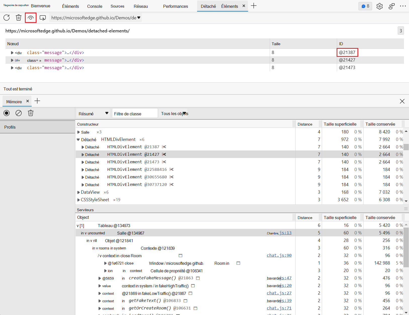Screen dimensions: 409x315
Task: Open the feedback/people icon in top bar
Action: (391, 6)
